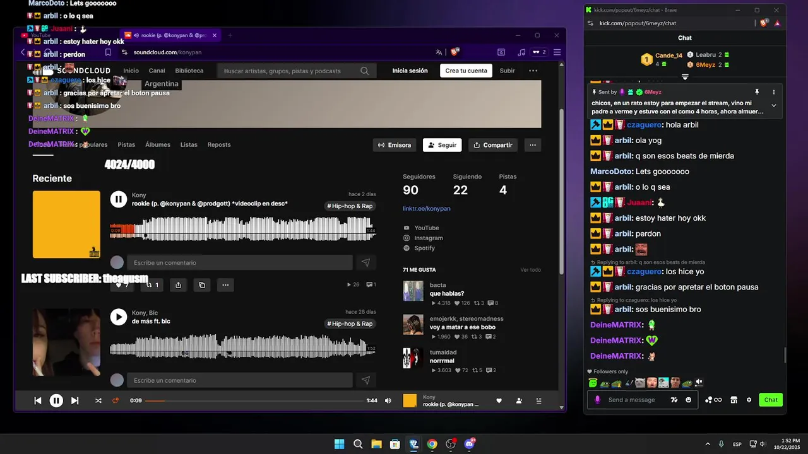
Task: Mute the SoundCloud volume speaker
Action: pos(388,400)
